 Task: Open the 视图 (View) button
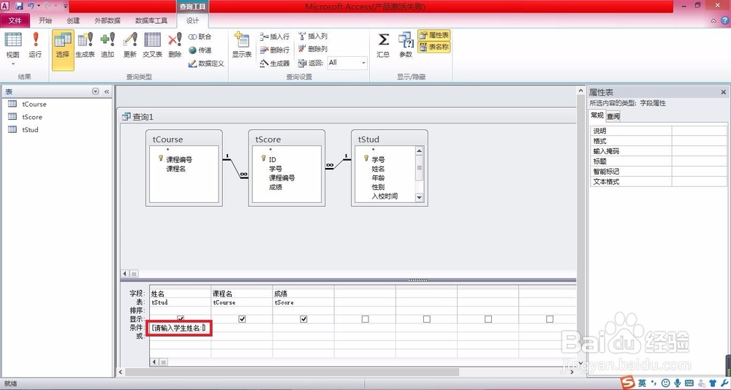coord(13,45)
